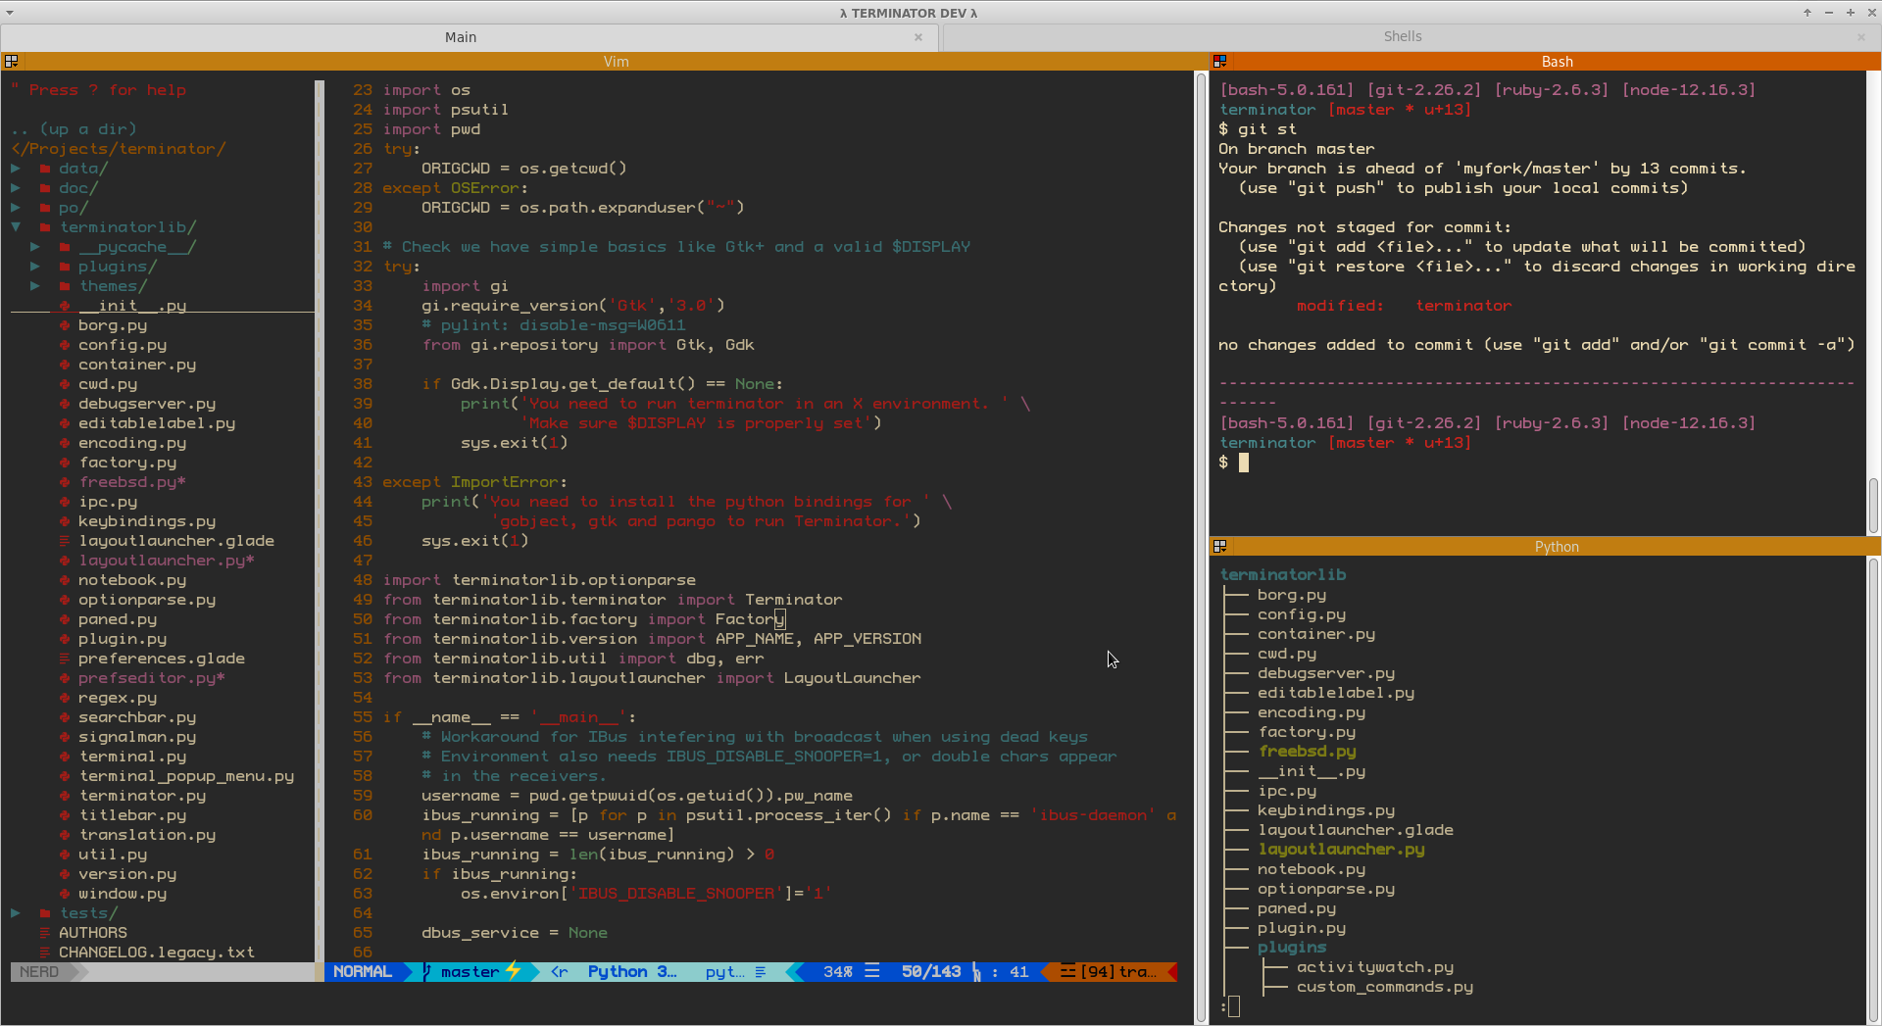The image size is (1882, 1026).
Task: Open the grouping menu on the Bash terminal titlebar
Action: 1219,61
